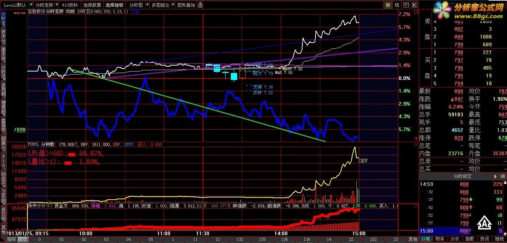Select the 资讯 tab in right panel
507x243 pixels.
484,239
